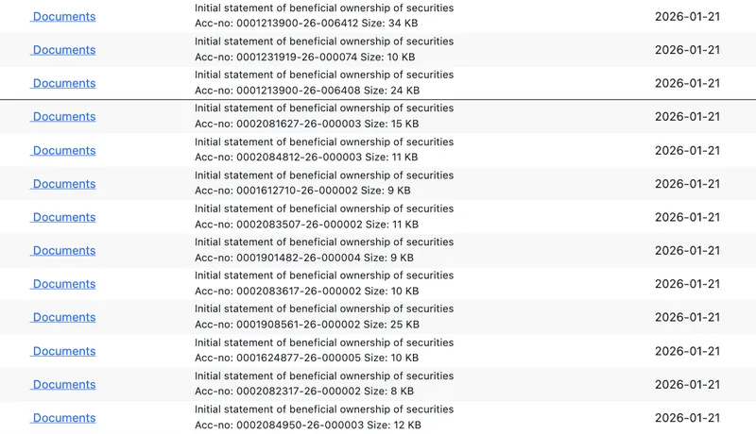Open Documents for Acc-no 0001231919-26-000074
The image size is (756, 434).
63,50
